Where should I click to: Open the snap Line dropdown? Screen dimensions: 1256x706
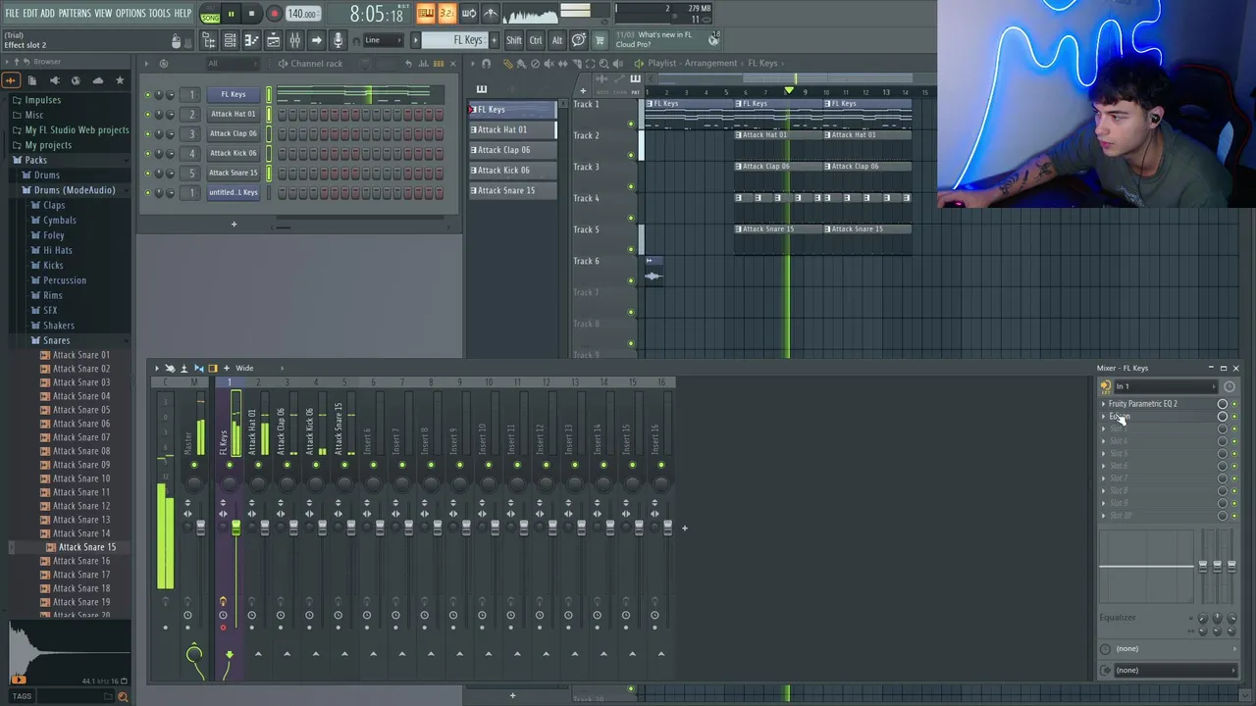point(383,40)
